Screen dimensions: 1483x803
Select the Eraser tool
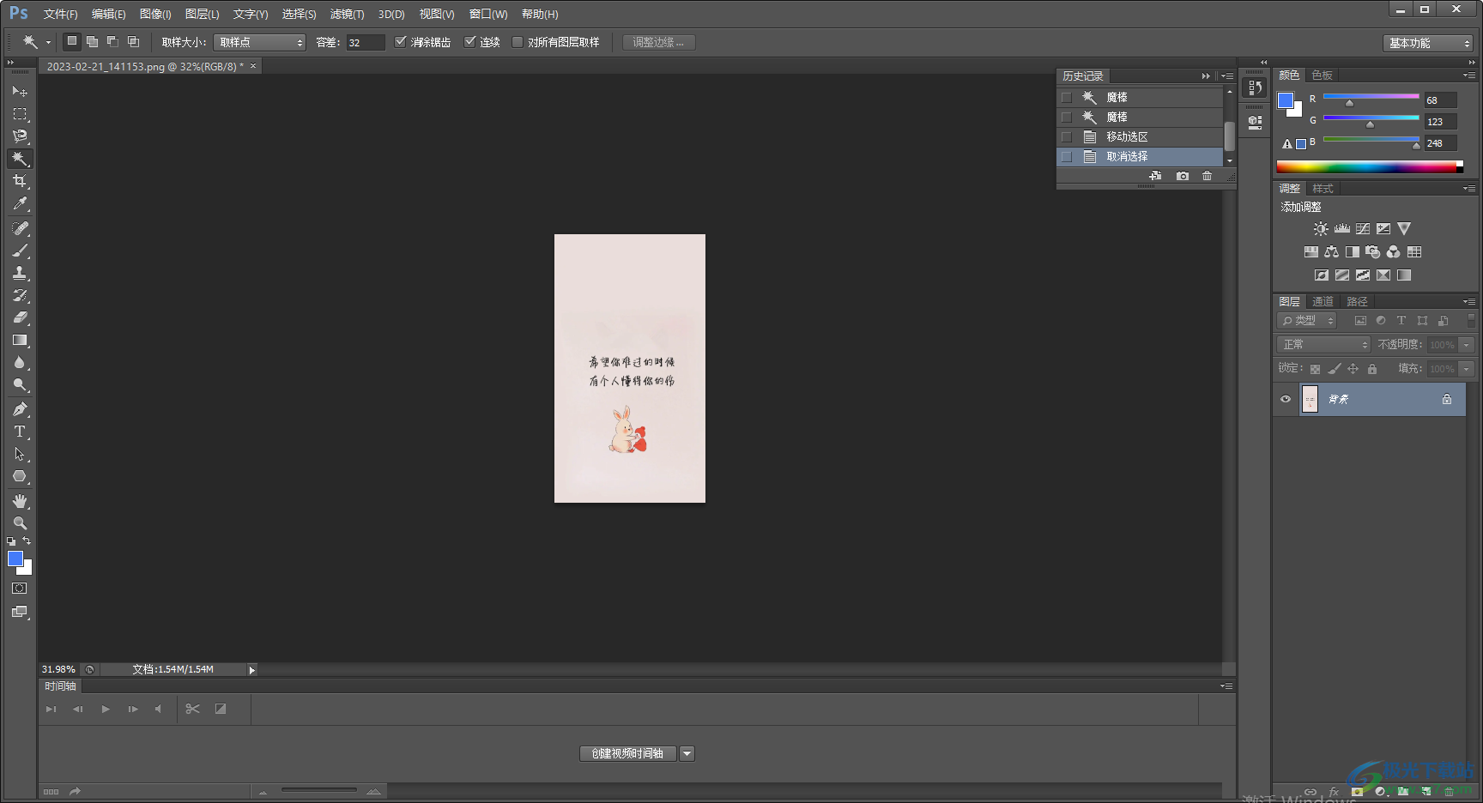click(x=20, y=317)
